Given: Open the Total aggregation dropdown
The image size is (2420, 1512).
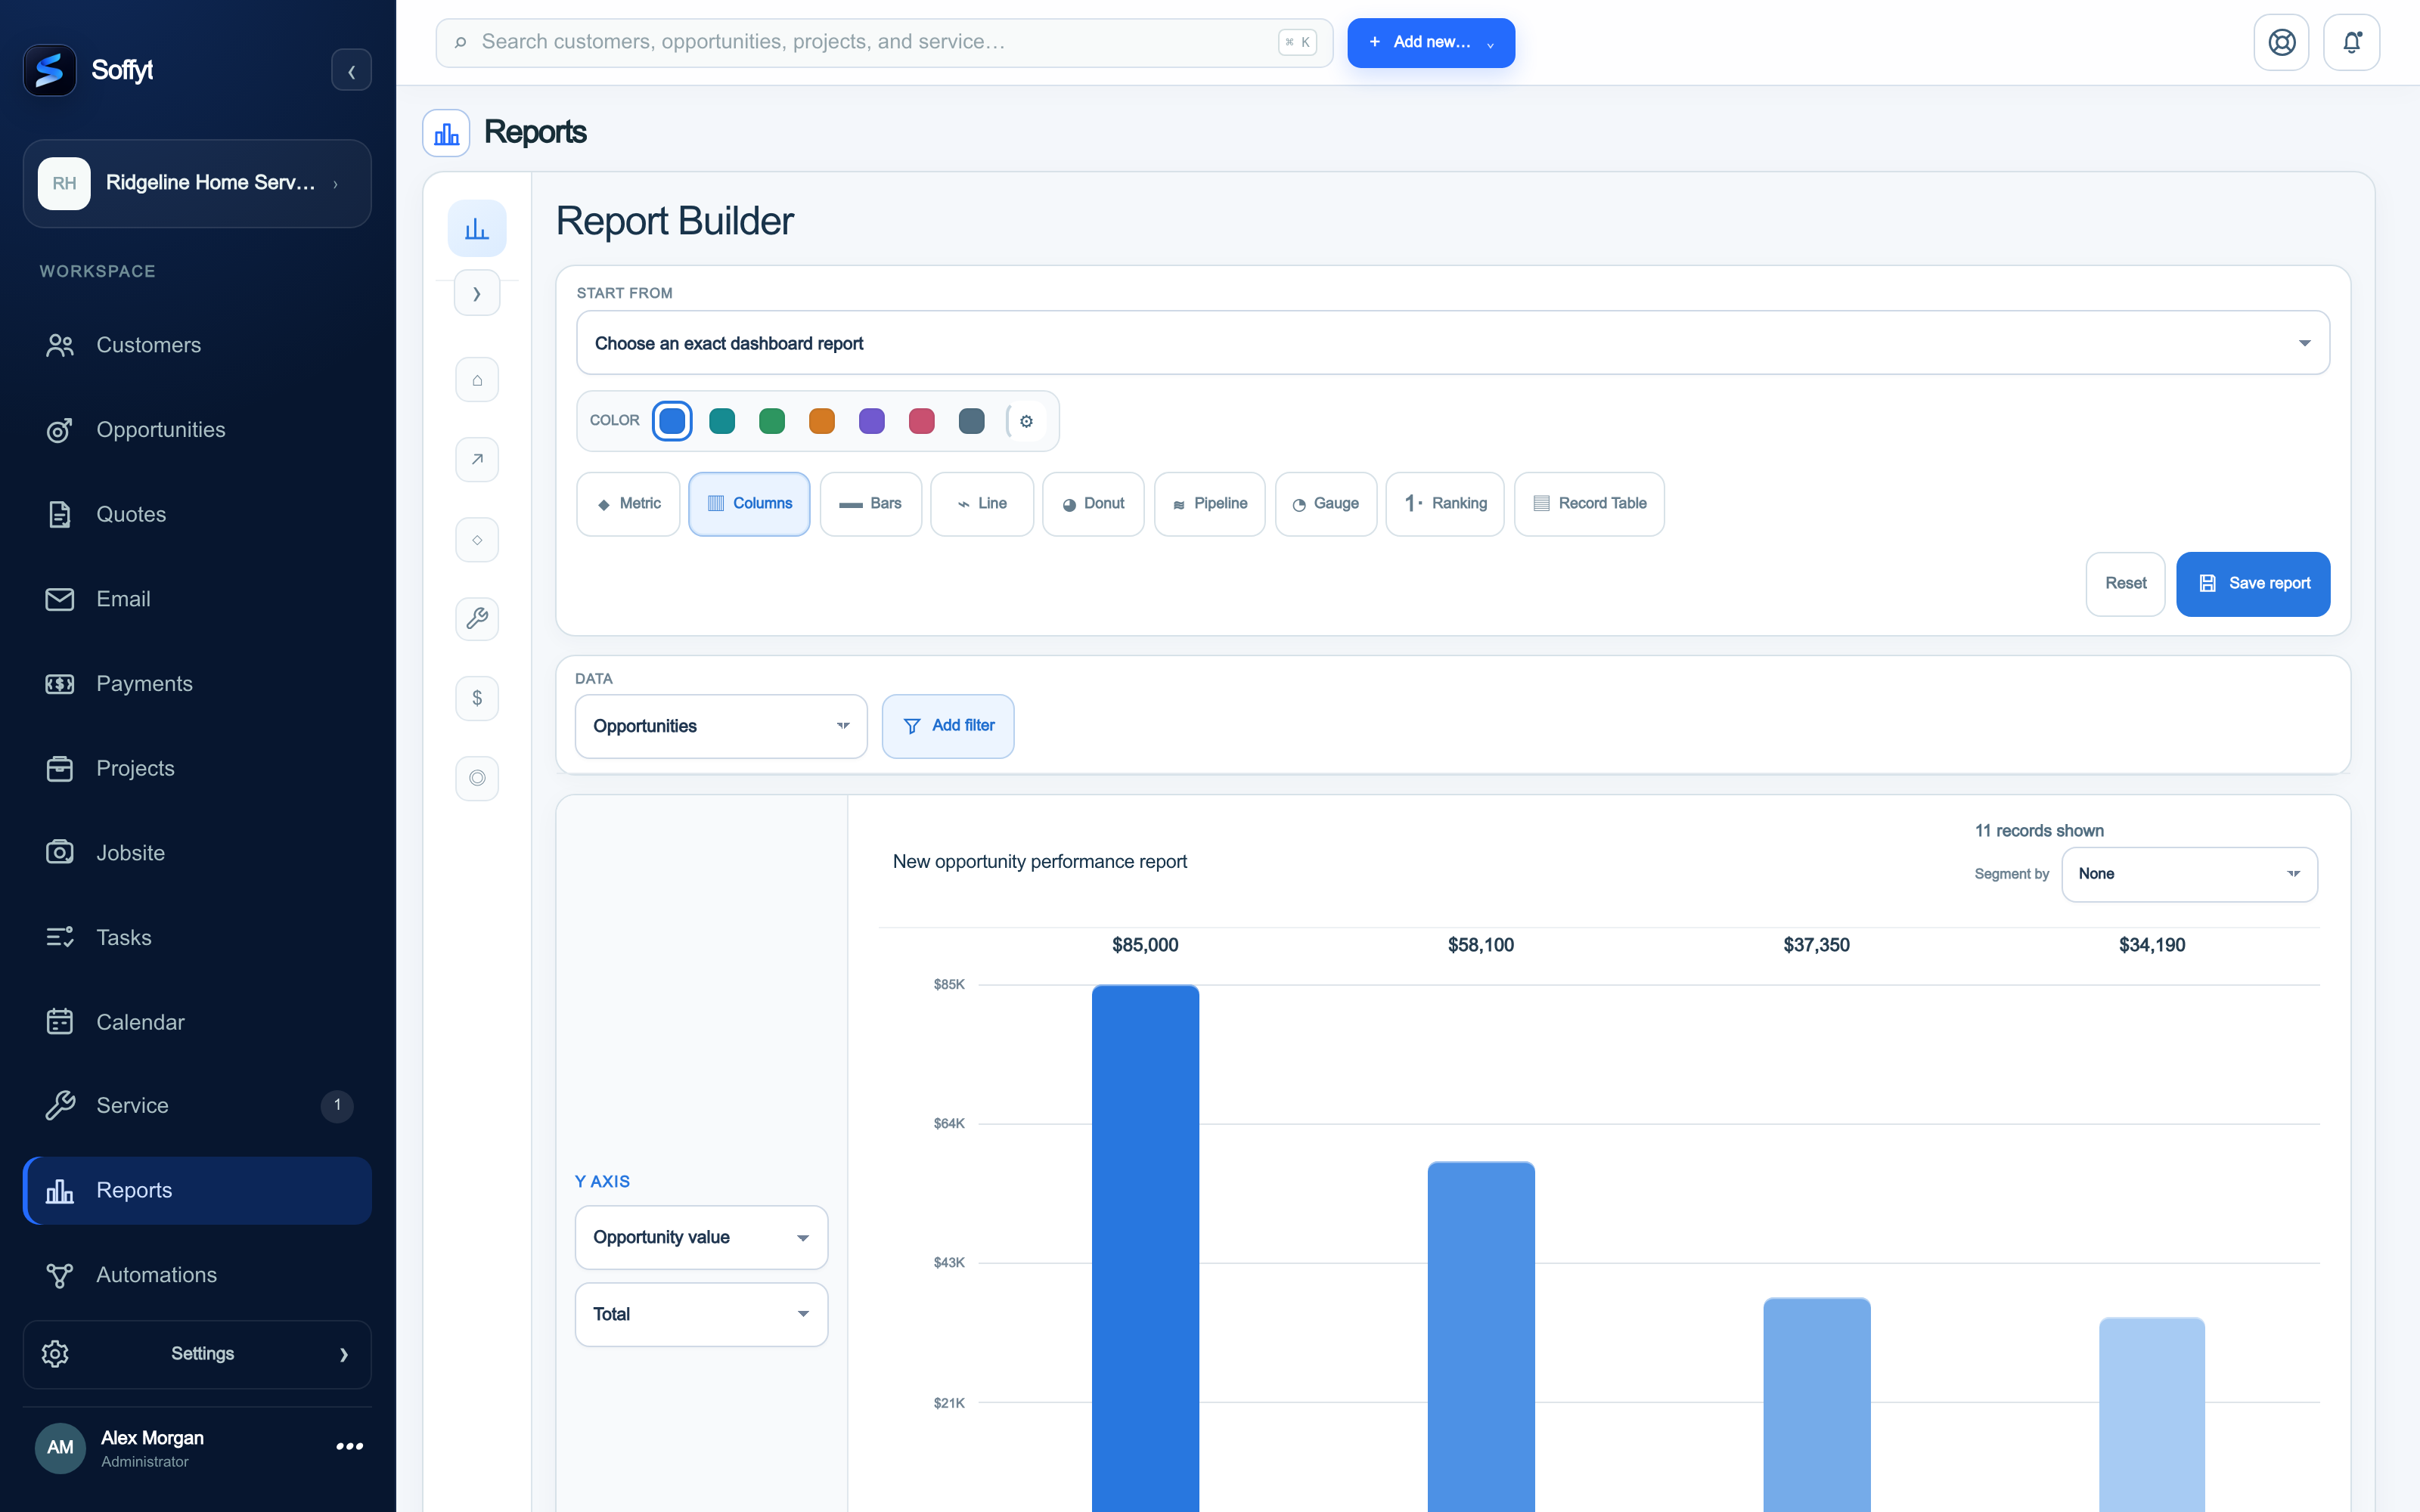Looking at the screenshot, I should [x=701, y=1314].
